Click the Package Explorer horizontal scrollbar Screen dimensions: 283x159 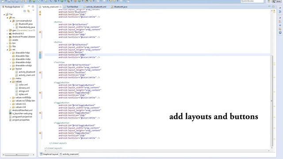[x=17, y=155]
